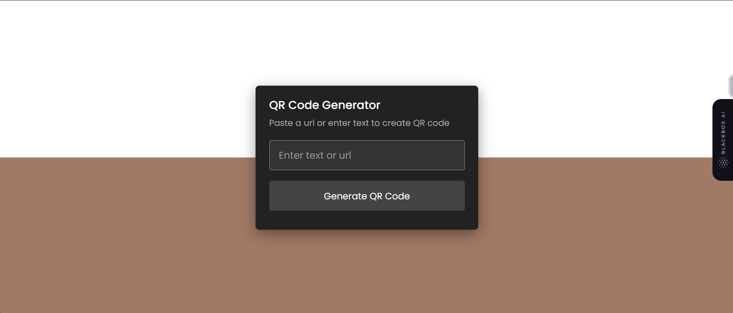This screenshot has width=733, height=313.
Task: Click the subtitle about pasting a url
Action: tap(359, 123)
